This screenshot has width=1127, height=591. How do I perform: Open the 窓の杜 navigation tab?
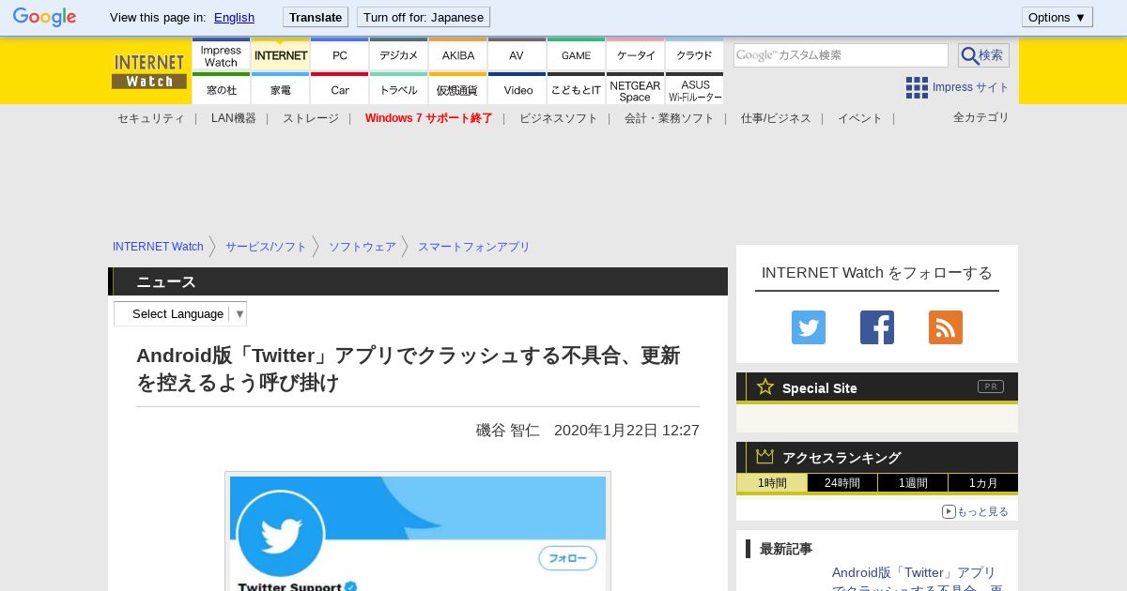221,89
